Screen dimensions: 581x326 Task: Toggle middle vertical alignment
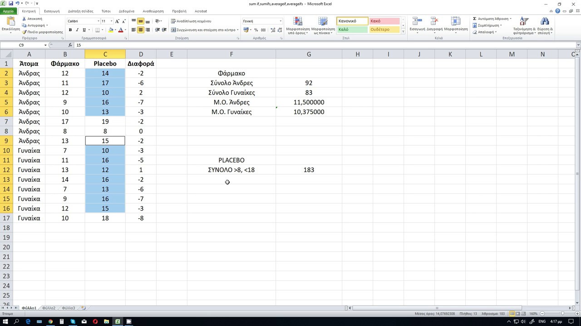point(141,21)
